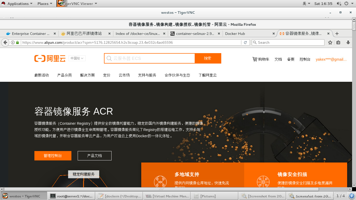
Task: Open the 解决方案 nav menu
Action: 87,75
